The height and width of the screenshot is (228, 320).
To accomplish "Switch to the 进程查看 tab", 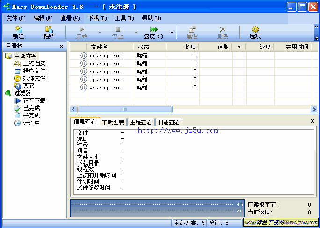I will coord(141,123).
